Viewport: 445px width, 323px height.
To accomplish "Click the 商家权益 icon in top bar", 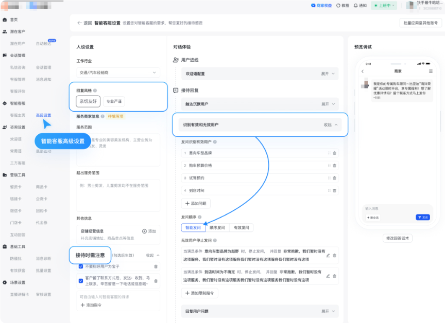I will [x=313, y=5].
